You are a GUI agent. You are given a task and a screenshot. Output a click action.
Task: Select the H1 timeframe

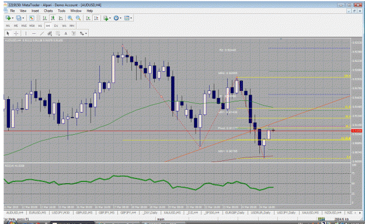click(40, 26)
